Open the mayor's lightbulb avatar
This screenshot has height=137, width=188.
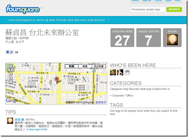[172, 40]
